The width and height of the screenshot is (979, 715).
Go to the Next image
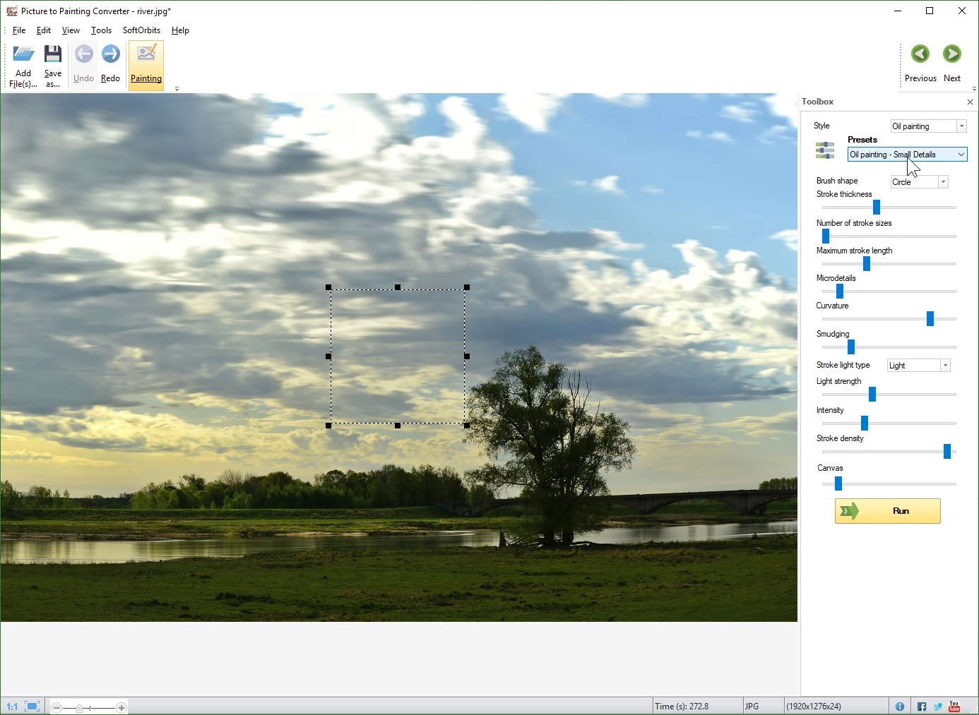(952, 64)
